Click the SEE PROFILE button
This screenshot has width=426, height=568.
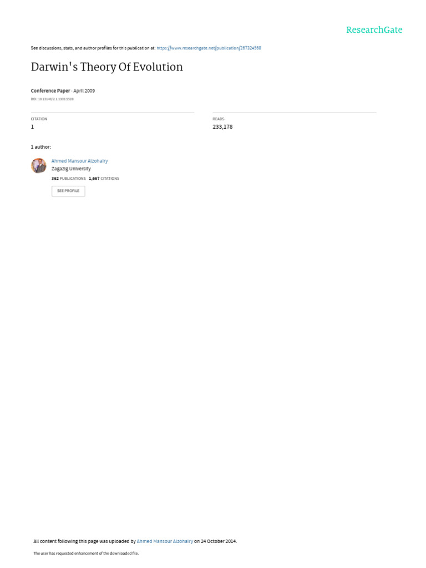tap(68, 191)
